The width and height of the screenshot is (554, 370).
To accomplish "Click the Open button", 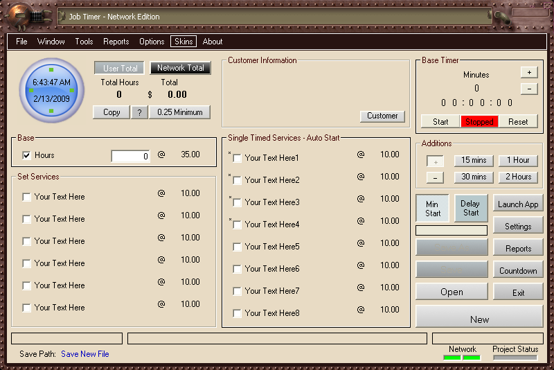I will coord(452,292).
